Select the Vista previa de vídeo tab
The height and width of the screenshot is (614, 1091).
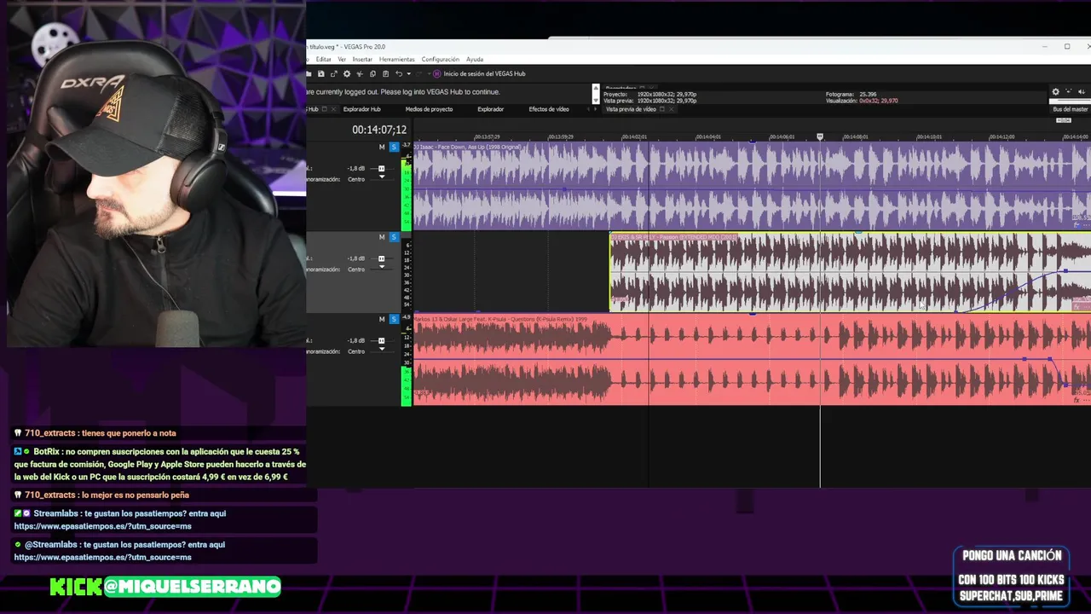(x=631, y=109)
